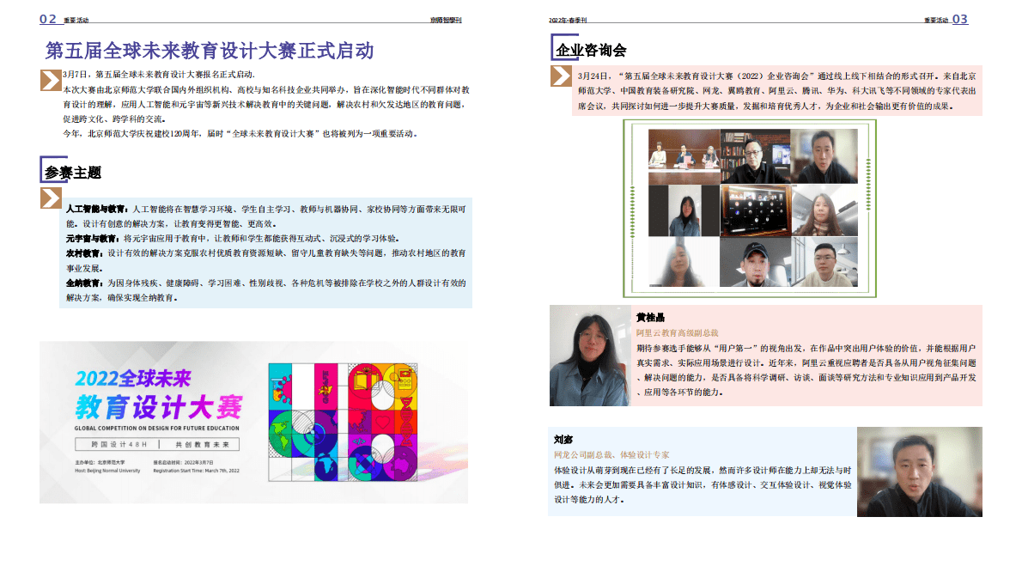Click the heart icon in the poster grid

pos(383,422)
